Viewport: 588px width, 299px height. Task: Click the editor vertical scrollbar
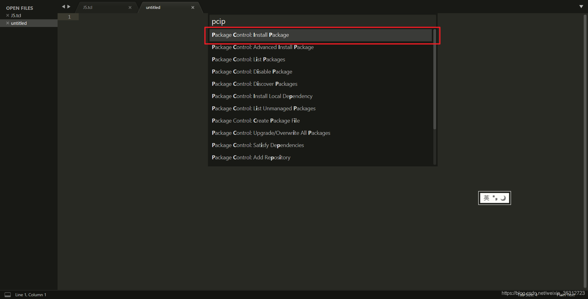coord(585,152)
